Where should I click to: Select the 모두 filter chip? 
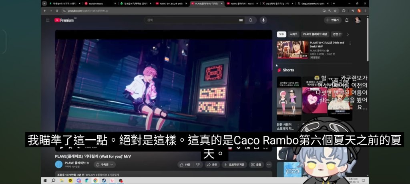click(x=281, y=34)
